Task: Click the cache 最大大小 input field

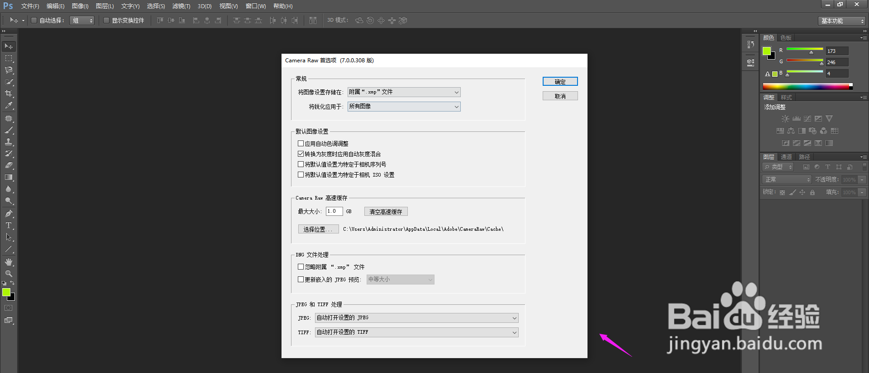Action: (x=334, y=211)
